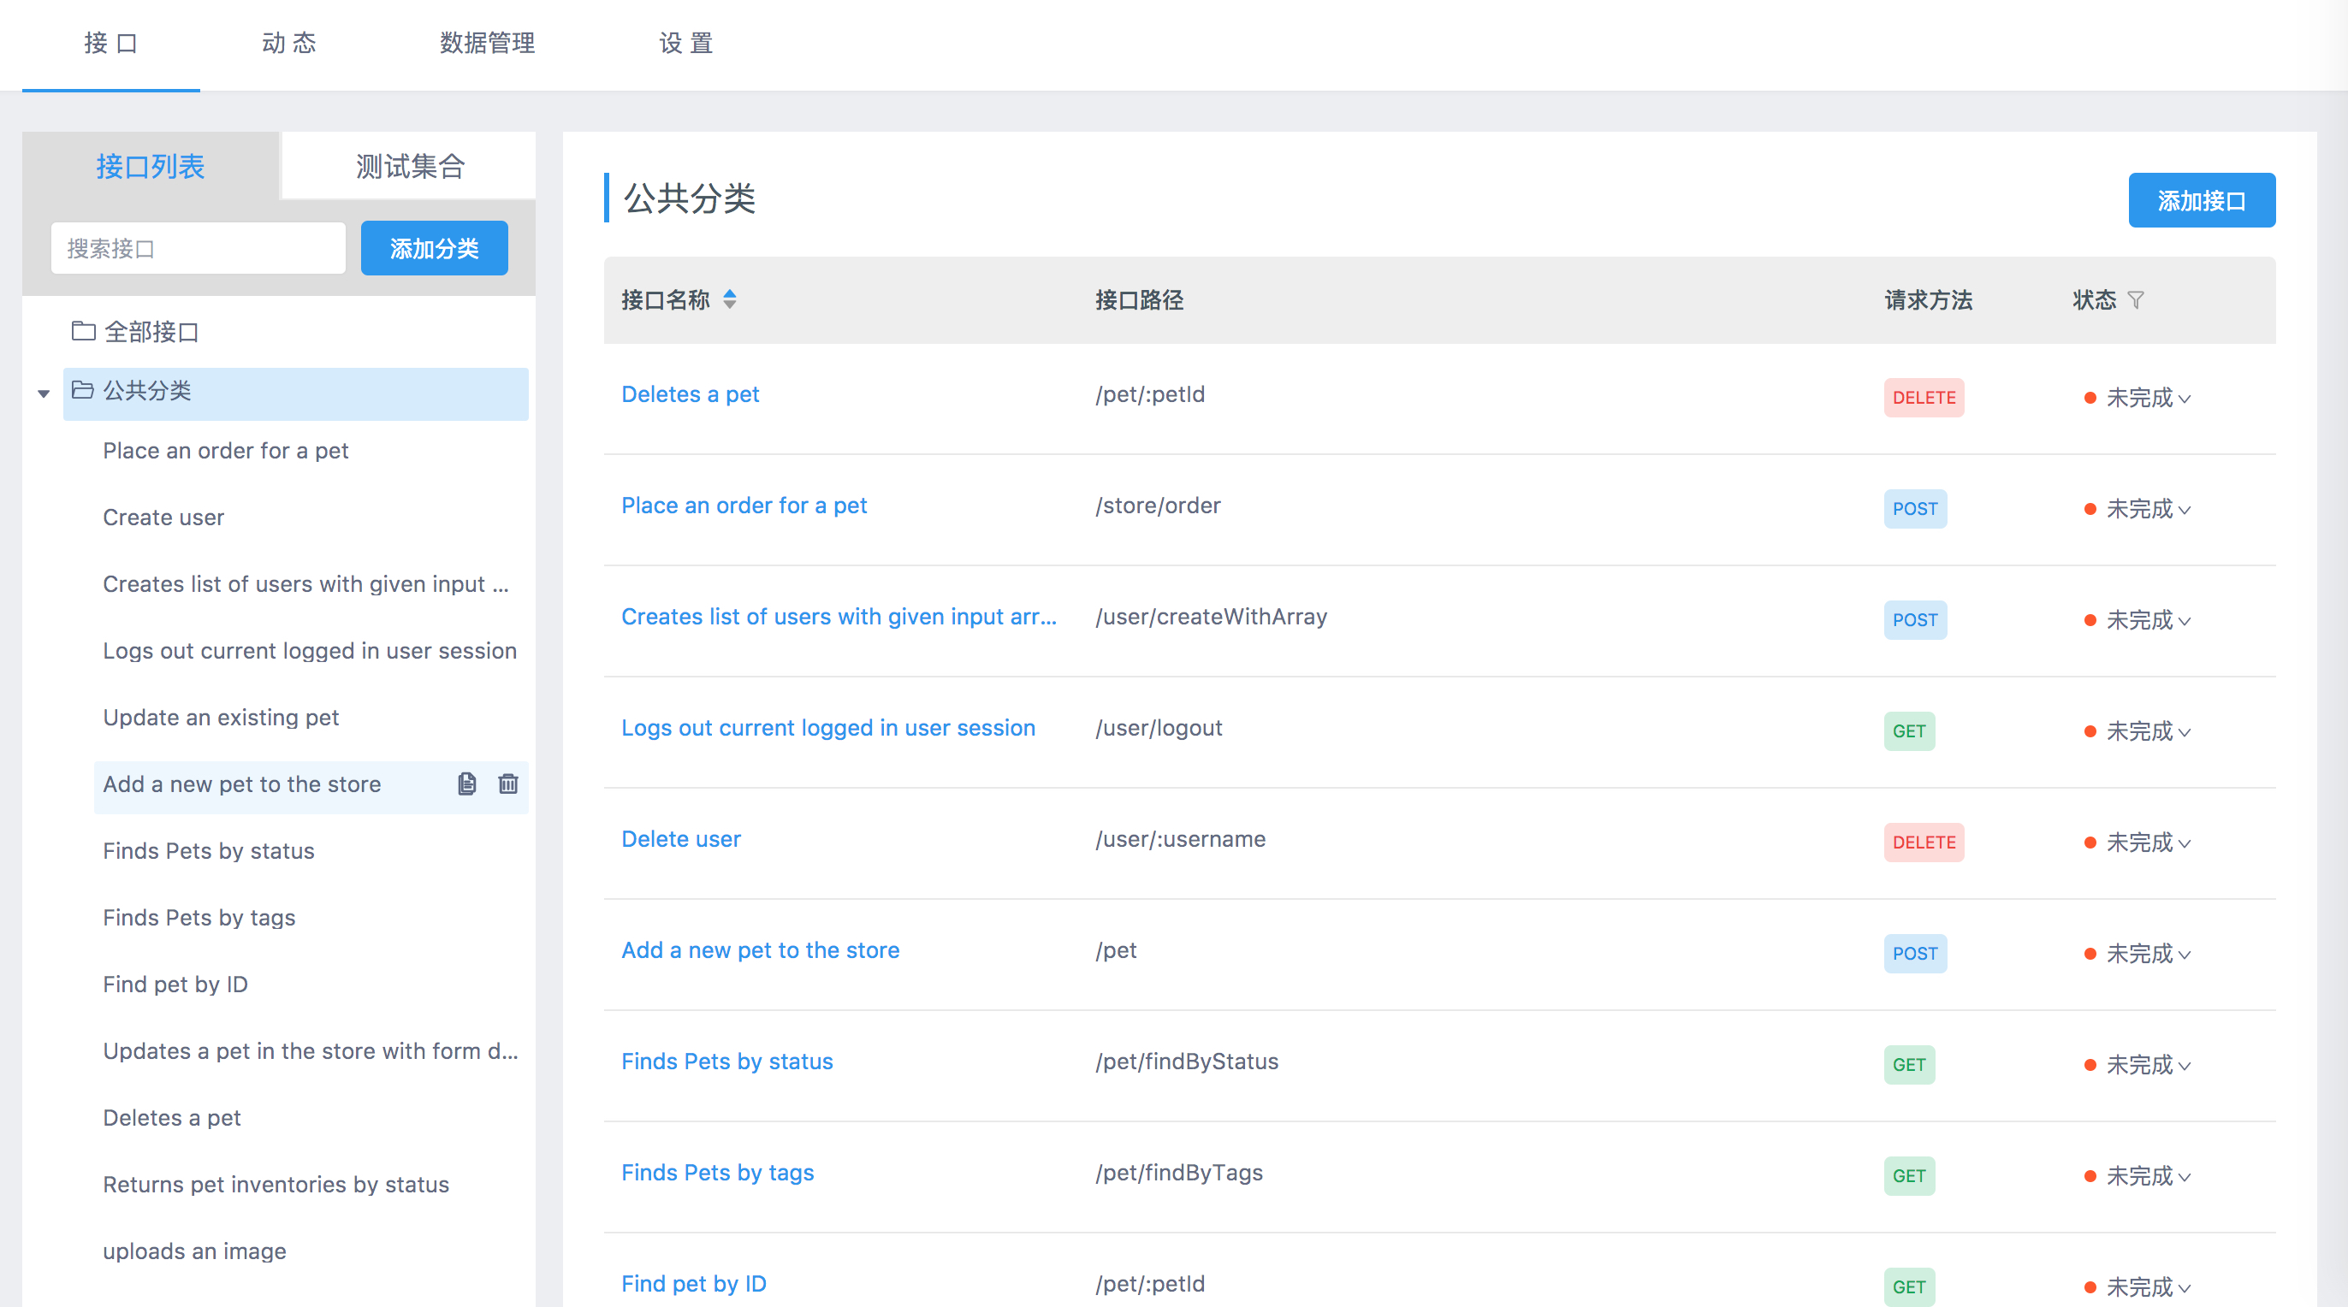
Task: Click the 全部接口 folder icon
Action: (x=83, y=331)
